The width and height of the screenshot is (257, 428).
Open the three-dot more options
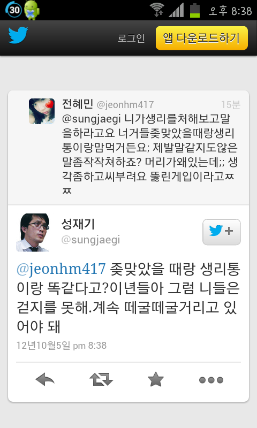click(x=211, y=380)
